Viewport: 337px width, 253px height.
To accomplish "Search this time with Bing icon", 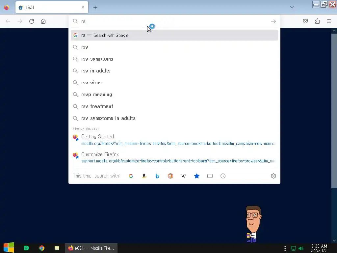I will 157,176.
